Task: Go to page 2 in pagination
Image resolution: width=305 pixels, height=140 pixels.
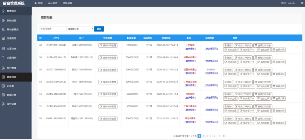Action: point(203,135)
